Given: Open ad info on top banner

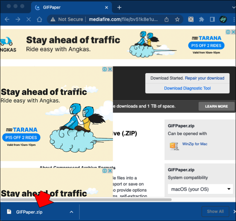Looking at the screenshot, I should pyautogui.click(x=228, y=32).
